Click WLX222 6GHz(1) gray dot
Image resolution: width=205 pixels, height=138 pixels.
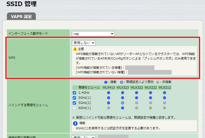151,108
